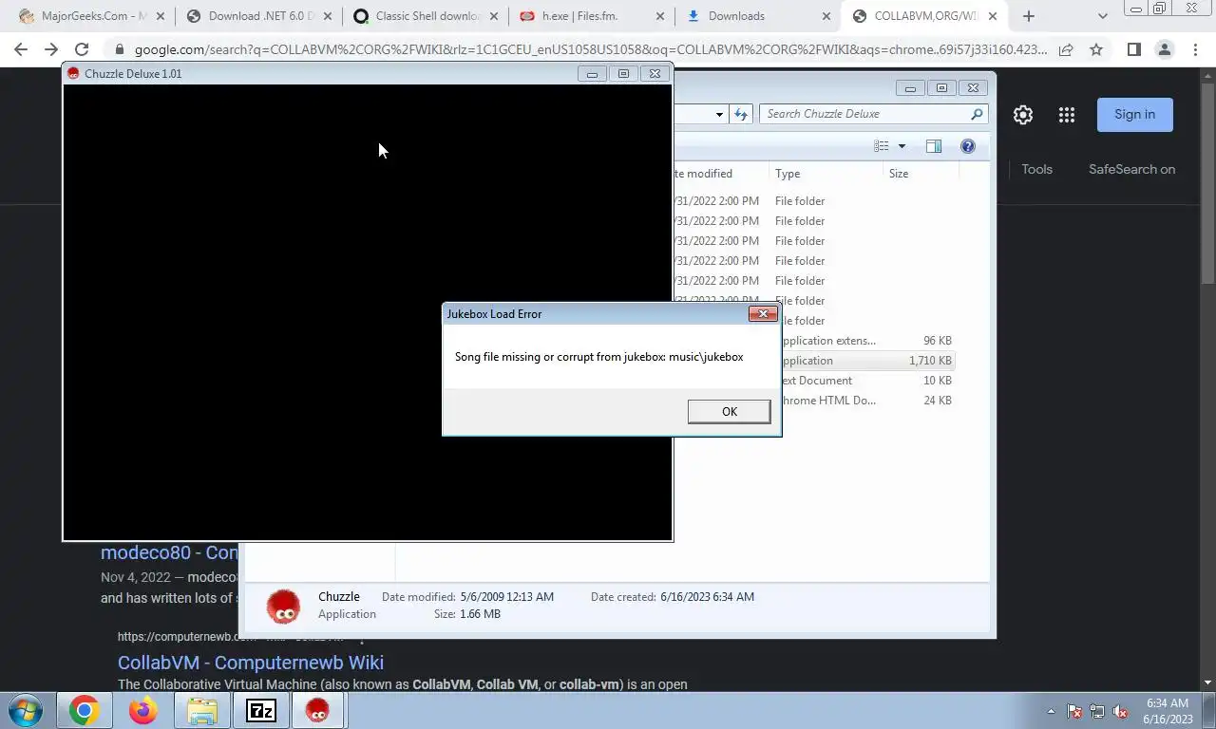The image size is (1216, 729).
Task: Switch to Chuzzle taskbar icon
Action: [x=317, y=710]
